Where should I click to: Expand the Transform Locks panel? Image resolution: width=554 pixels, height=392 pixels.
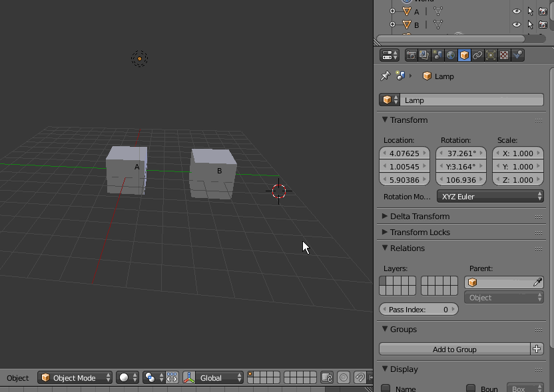point(384,232)
